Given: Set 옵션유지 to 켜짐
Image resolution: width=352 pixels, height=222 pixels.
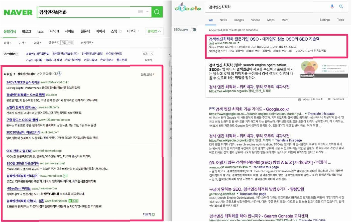Looking at the screenshot, I should (x=70, y=43).
